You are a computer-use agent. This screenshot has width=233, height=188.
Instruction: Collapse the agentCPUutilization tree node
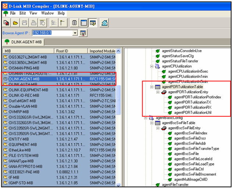pos(151,66)
